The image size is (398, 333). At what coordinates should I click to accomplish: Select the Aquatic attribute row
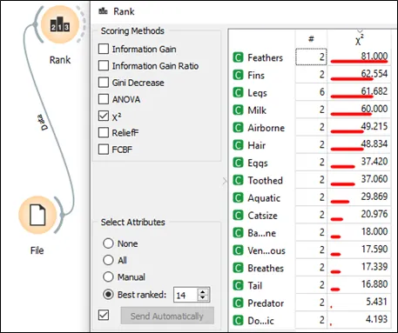(310, 197)
